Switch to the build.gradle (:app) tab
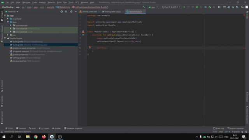249x140 pixels. (113, 12)
